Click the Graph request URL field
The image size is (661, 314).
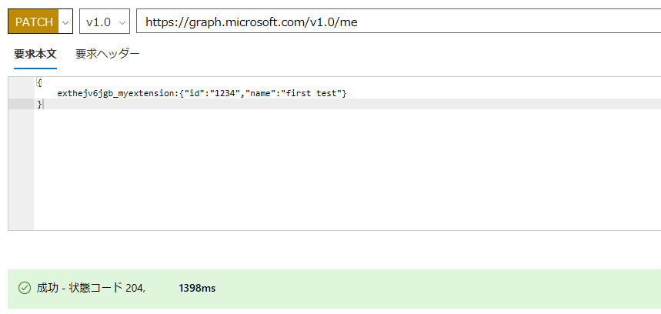tap(399, 21)
